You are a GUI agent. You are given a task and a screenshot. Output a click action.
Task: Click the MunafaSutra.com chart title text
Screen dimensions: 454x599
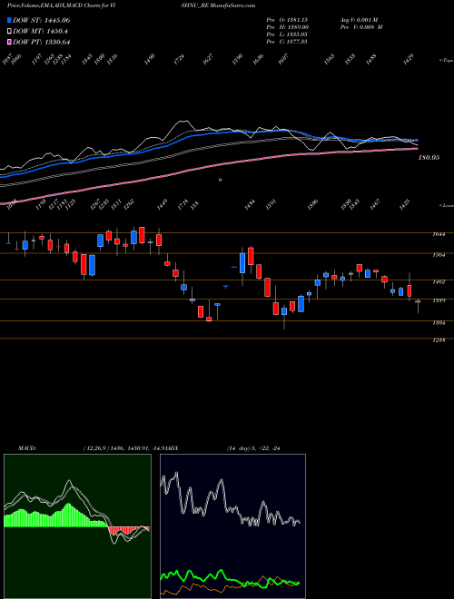[x=232, y=5]
